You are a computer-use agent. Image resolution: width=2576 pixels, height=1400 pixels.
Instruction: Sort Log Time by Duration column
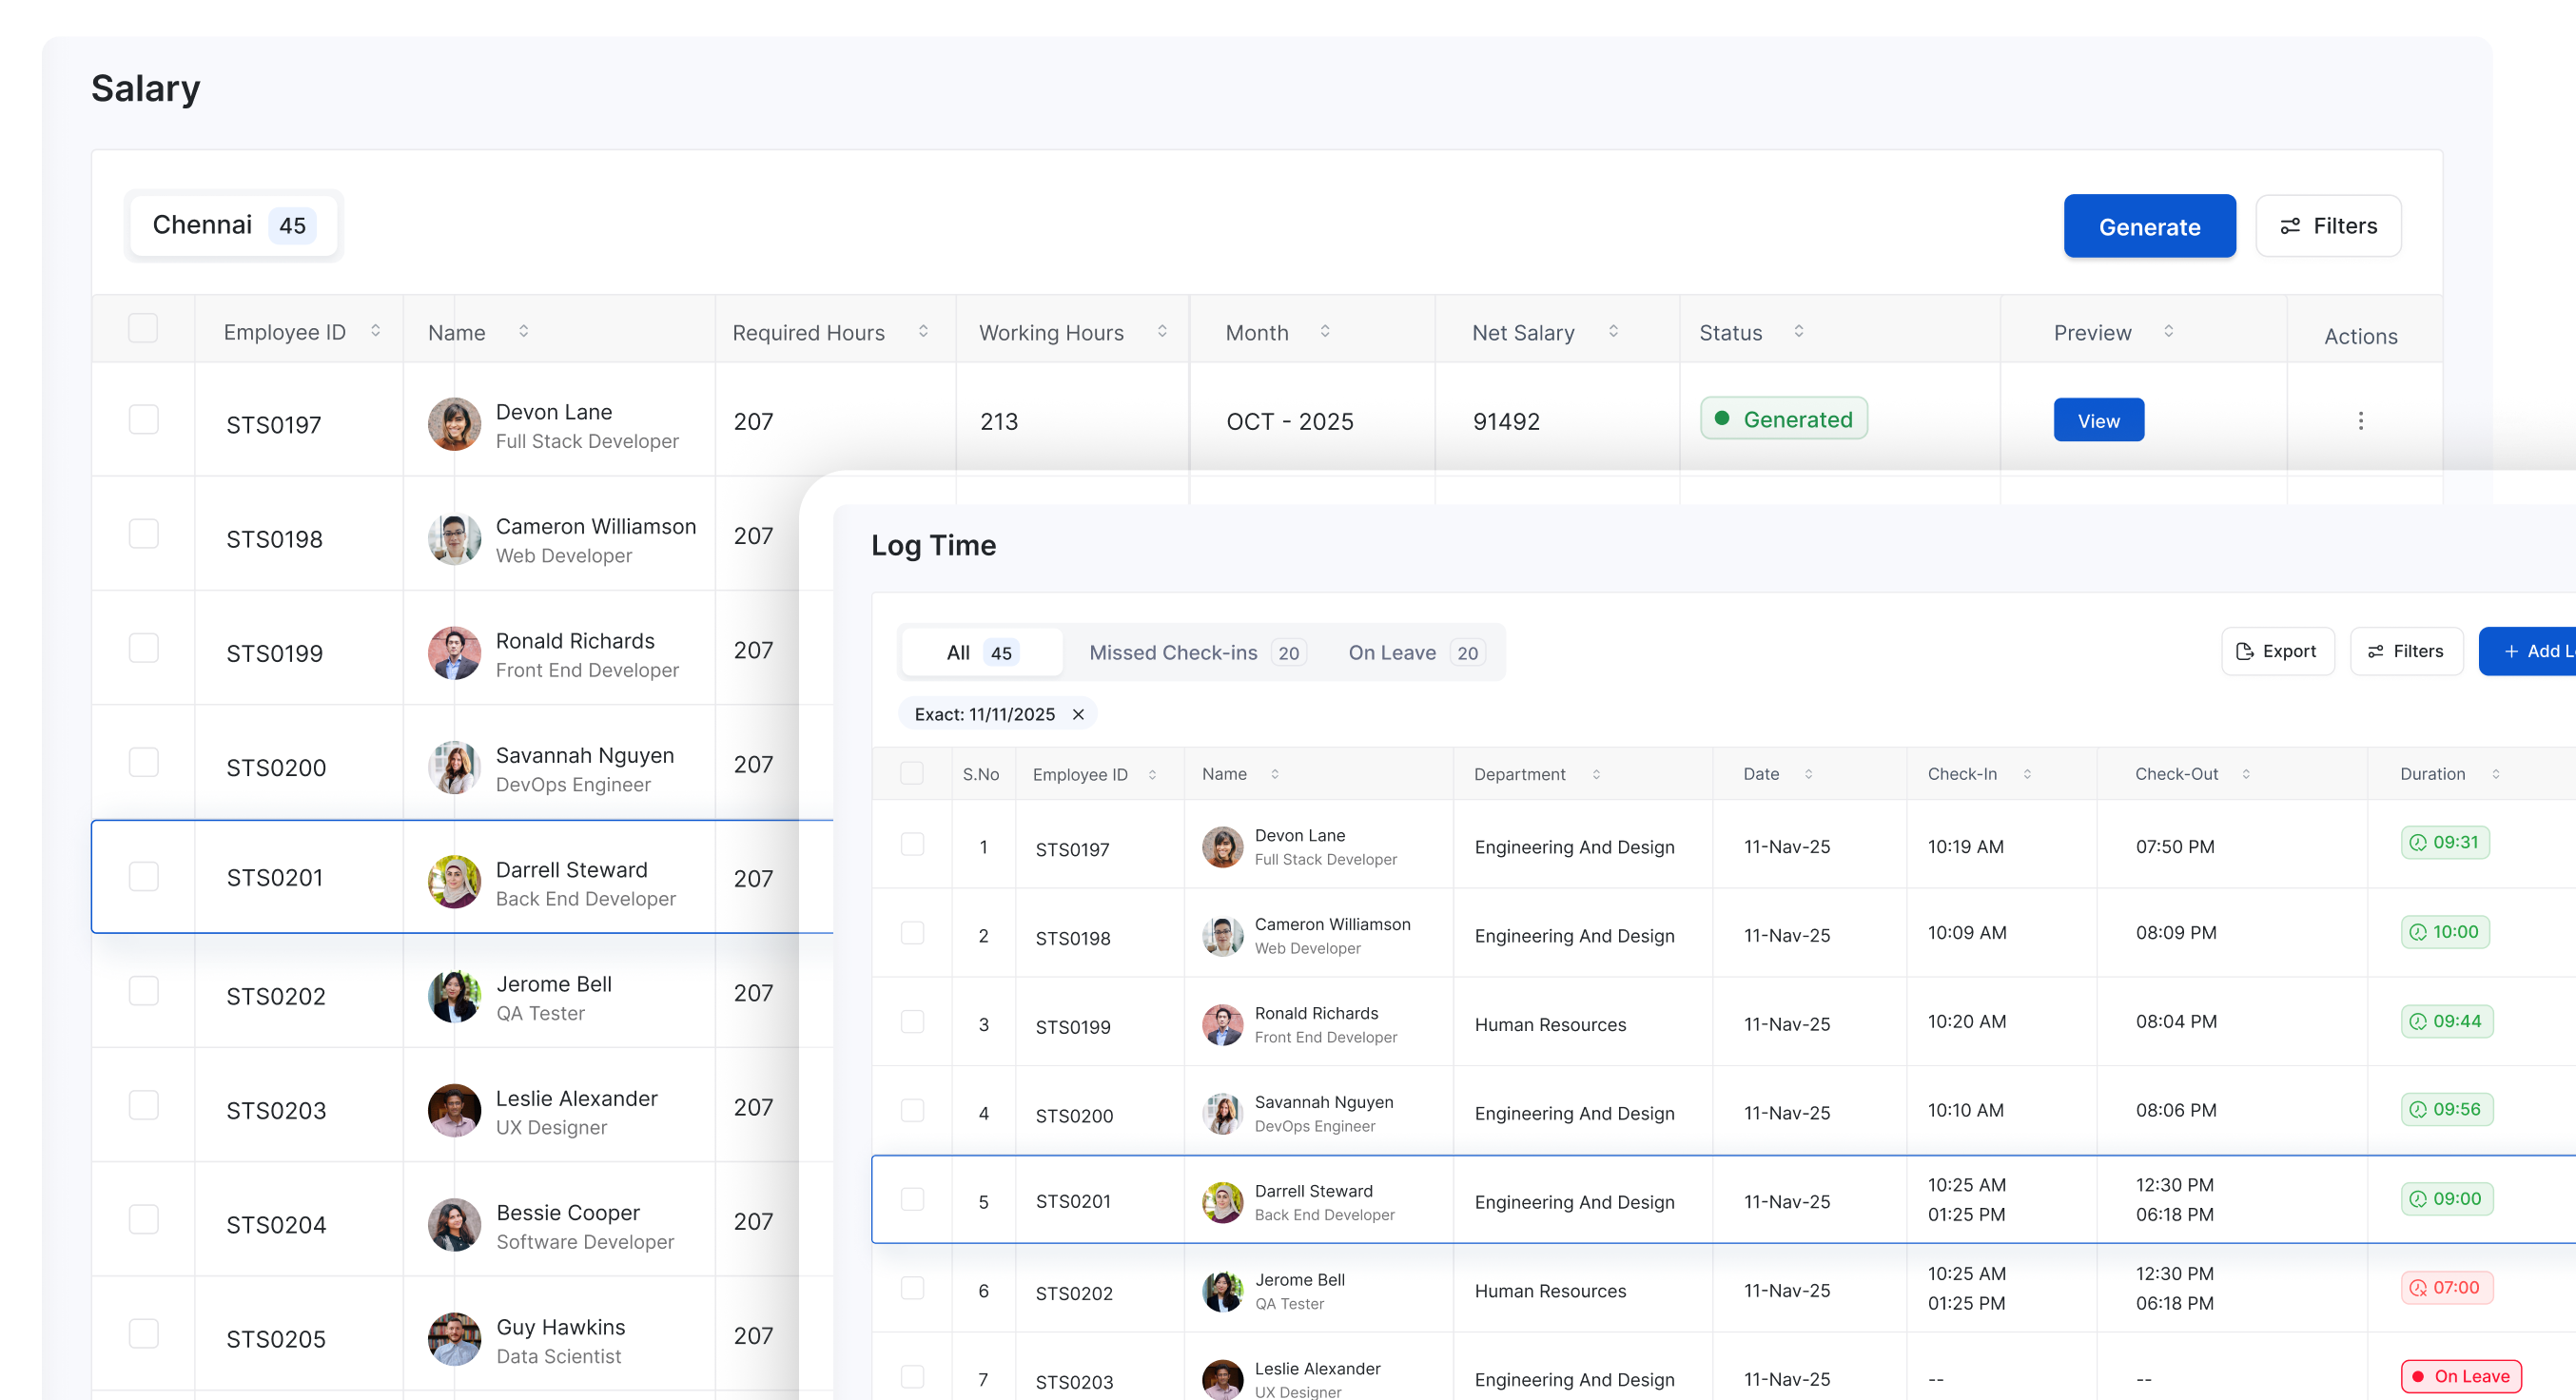point(2495,774)
